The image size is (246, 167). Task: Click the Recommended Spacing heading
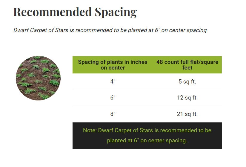click(75, 12)
